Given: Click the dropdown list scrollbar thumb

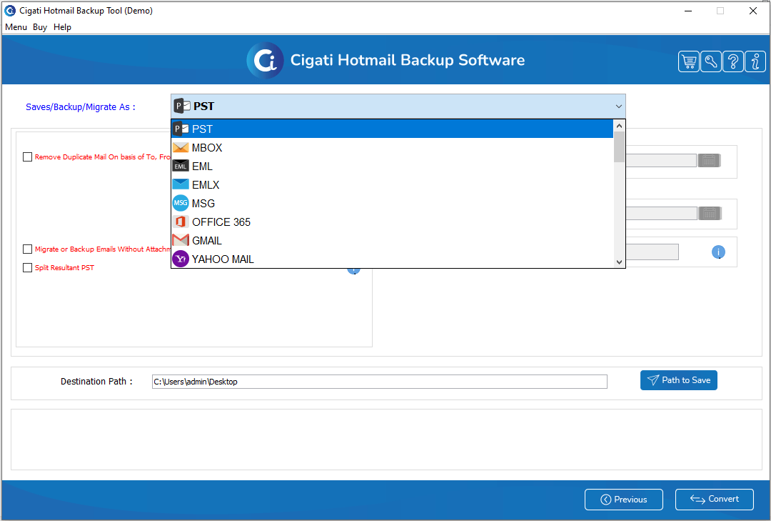Looking at the screenshot, I should click(x=619, y=147).
